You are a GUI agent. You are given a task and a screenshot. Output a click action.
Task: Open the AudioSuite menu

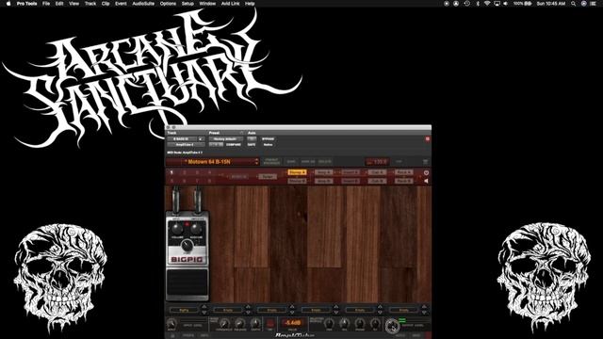[143, 4]
